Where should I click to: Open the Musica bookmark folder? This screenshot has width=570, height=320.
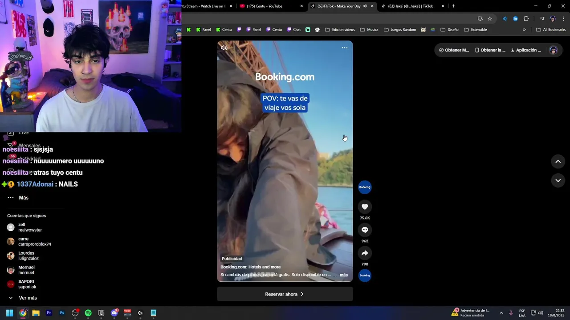[x=369, y=30]
